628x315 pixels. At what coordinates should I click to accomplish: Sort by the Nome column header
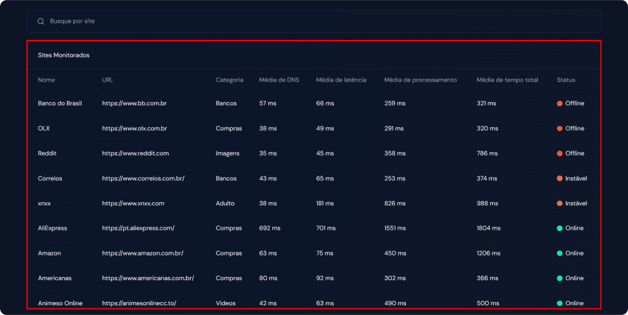point(47,80)
